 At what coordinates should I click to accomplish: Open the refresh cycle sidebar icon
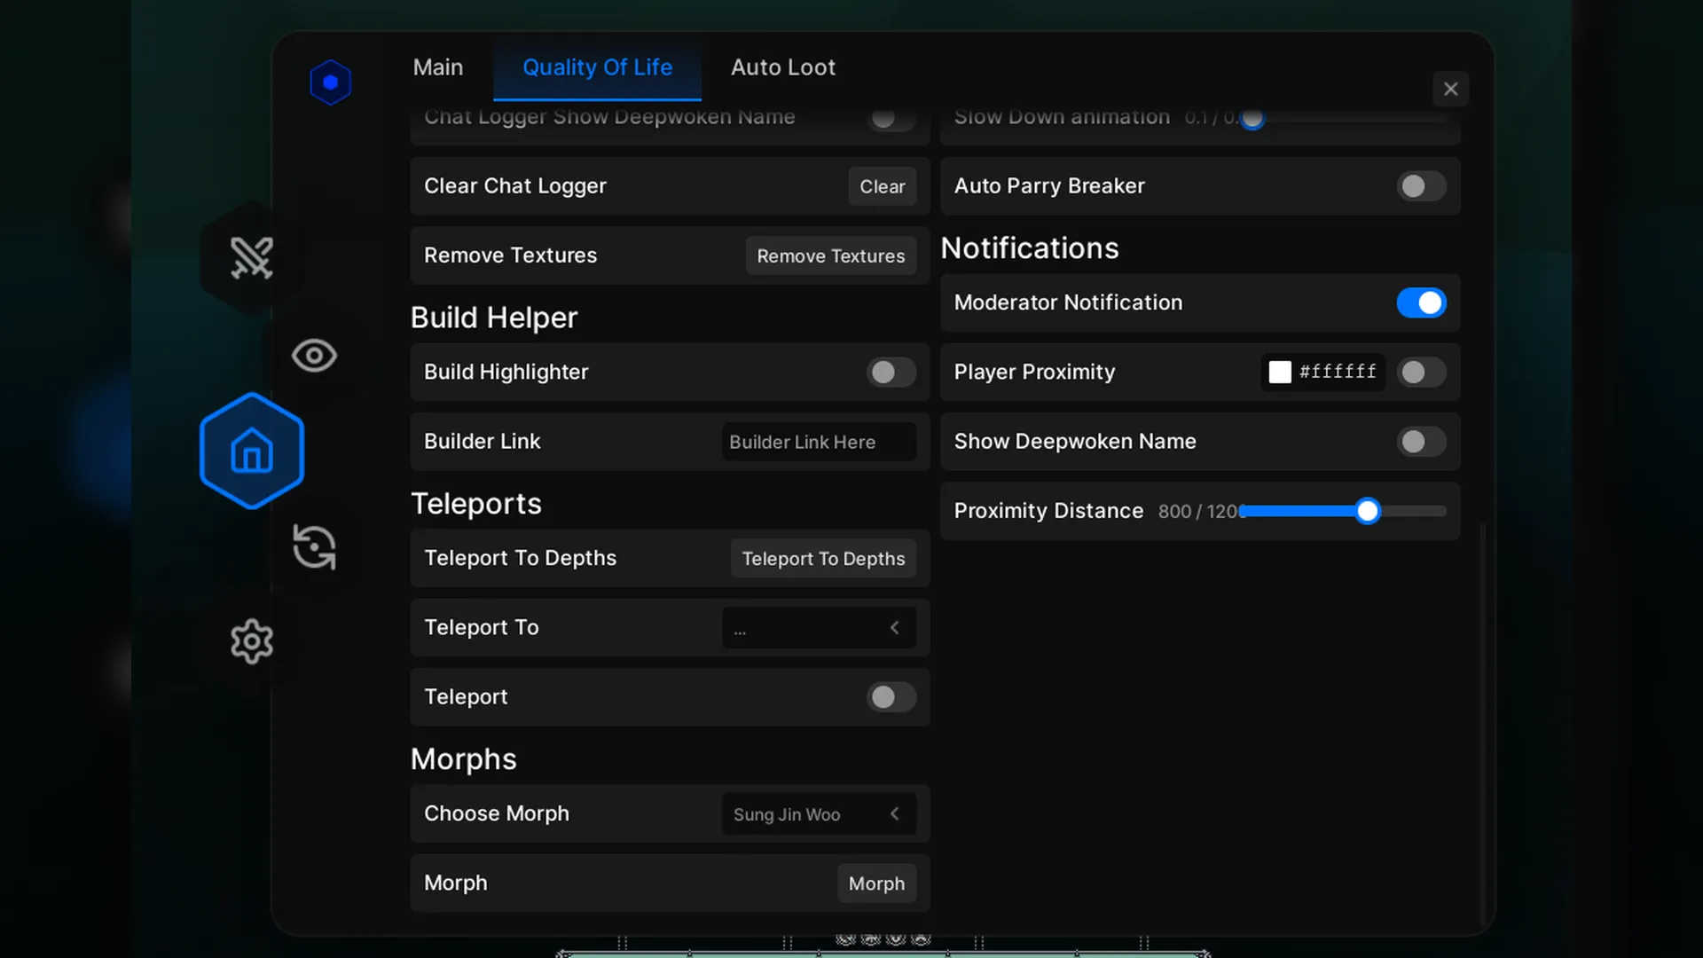point(314,546)
